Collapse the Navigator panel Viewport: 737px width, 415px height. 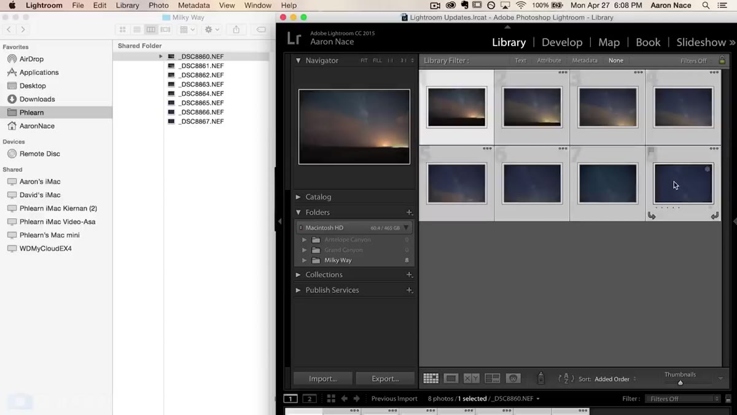click(x=298, y=61)
